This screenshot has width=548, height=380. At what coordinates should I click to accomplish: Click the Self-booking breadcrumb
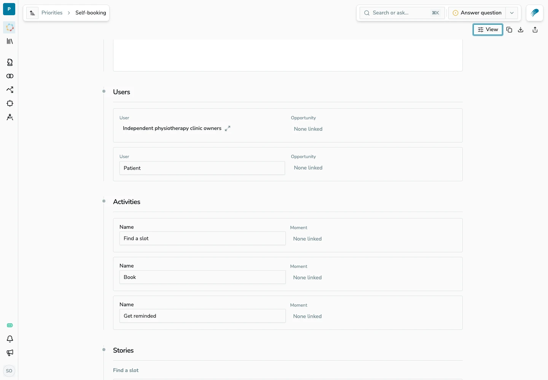tap(91, 13)
